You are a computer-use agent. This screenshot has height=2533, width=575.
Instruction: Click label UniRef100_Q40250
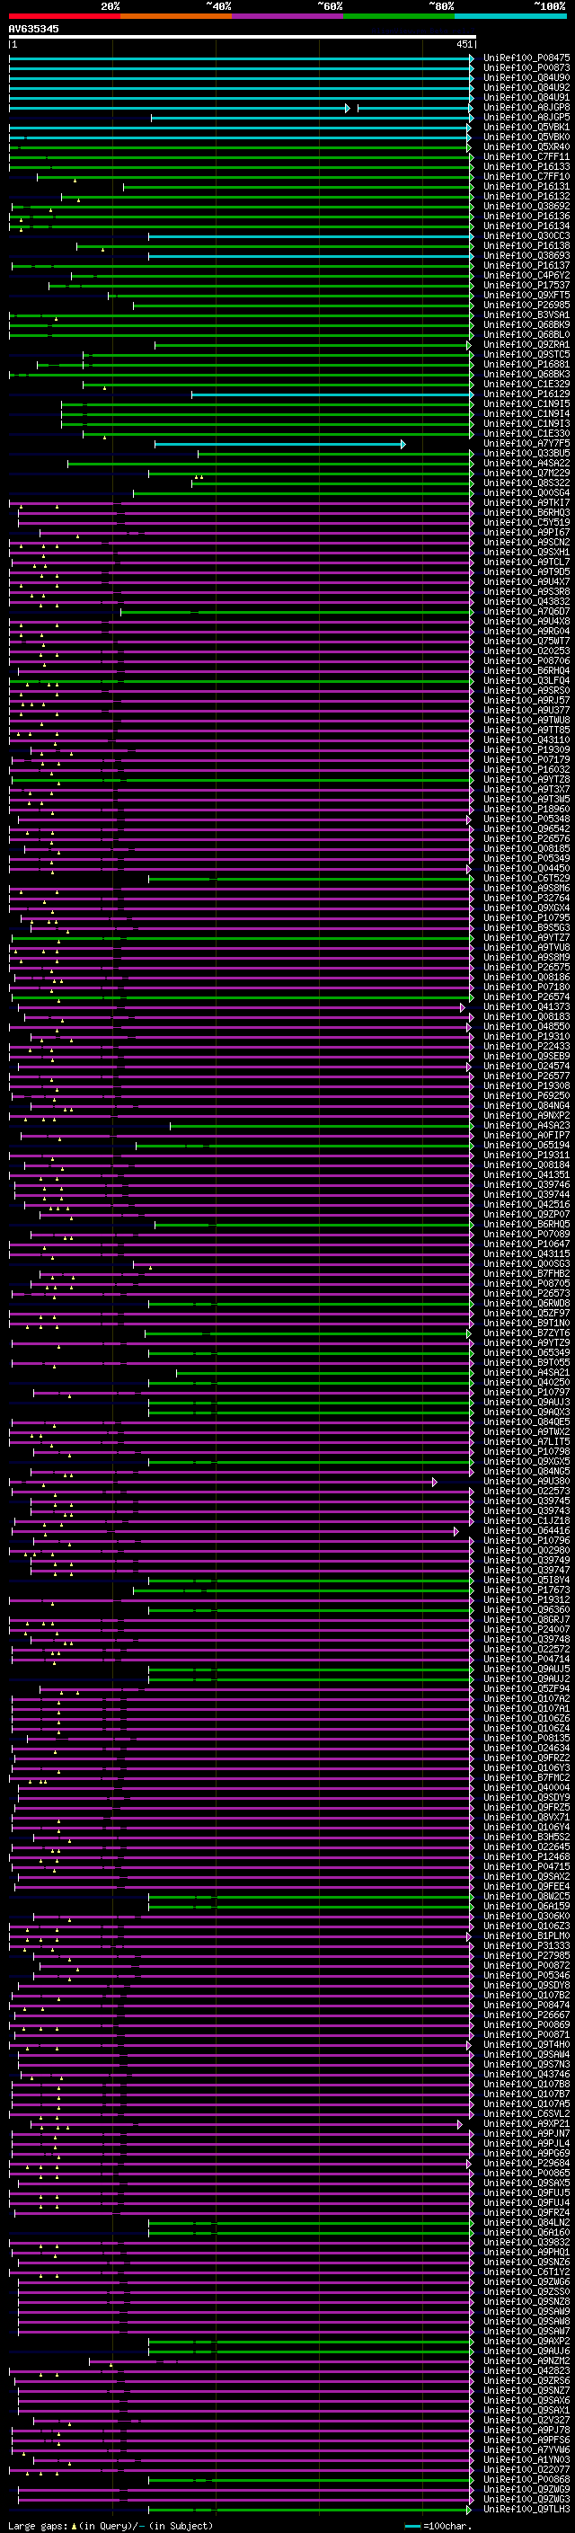(526, 1383)
